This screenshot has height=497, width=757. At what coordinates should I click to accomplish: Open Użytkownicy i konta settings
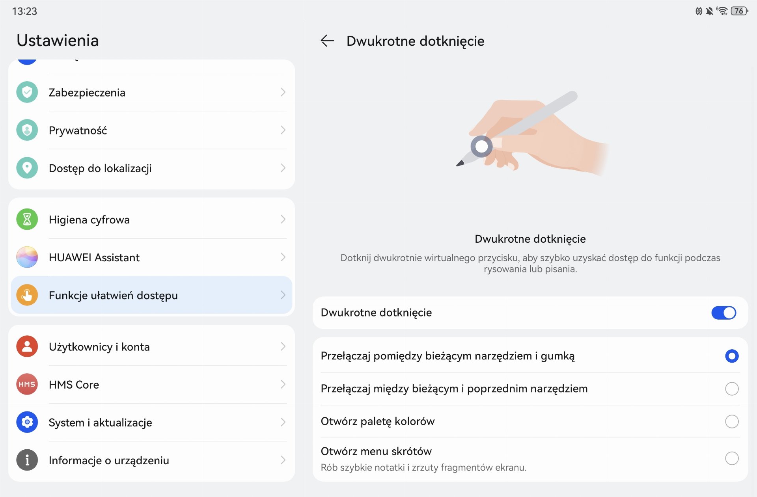tap(151, 346)
